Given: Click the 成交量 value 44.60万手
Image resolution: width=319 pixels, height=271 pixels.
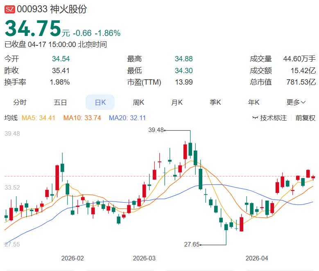Looking at the screenshot, I should [299, 59].
